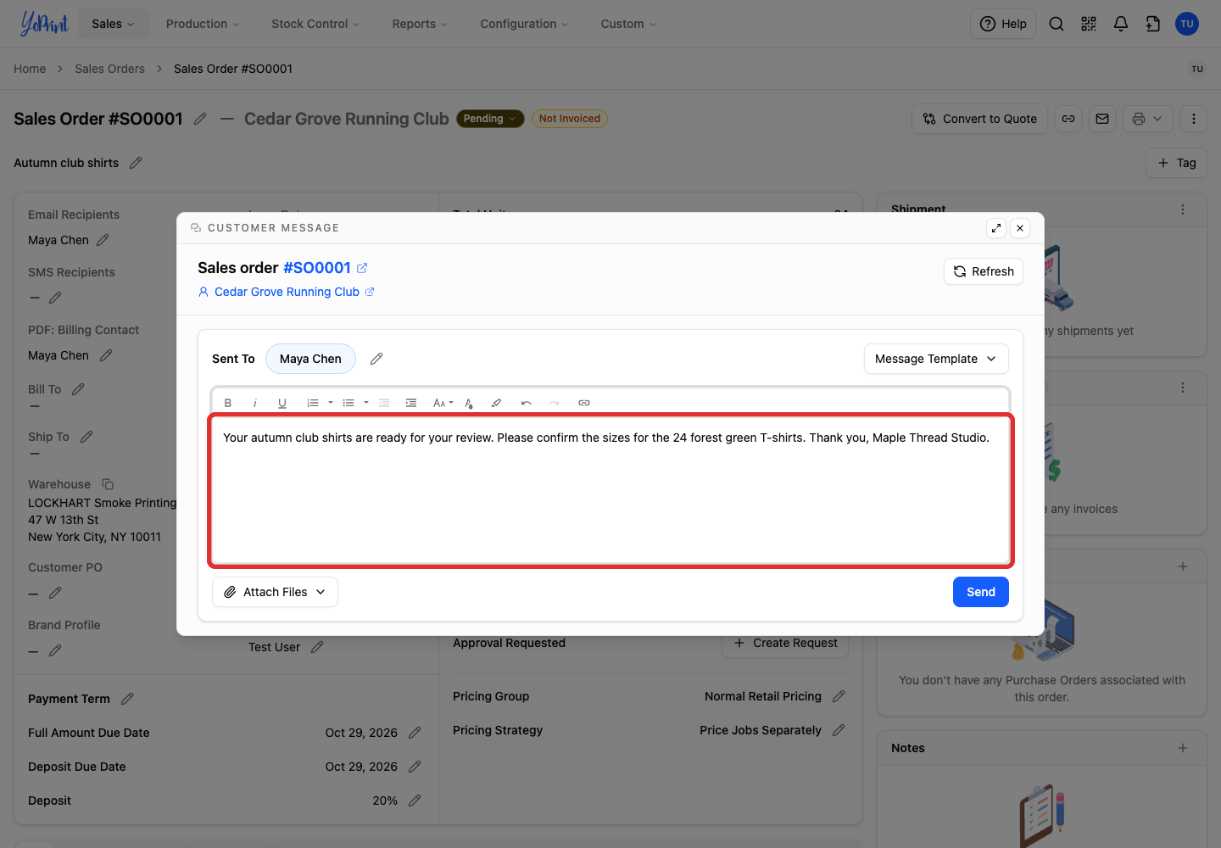1221x848 pixels.
Task: Select the Maya Chen recipient chip
Action: tap(310, 359)
